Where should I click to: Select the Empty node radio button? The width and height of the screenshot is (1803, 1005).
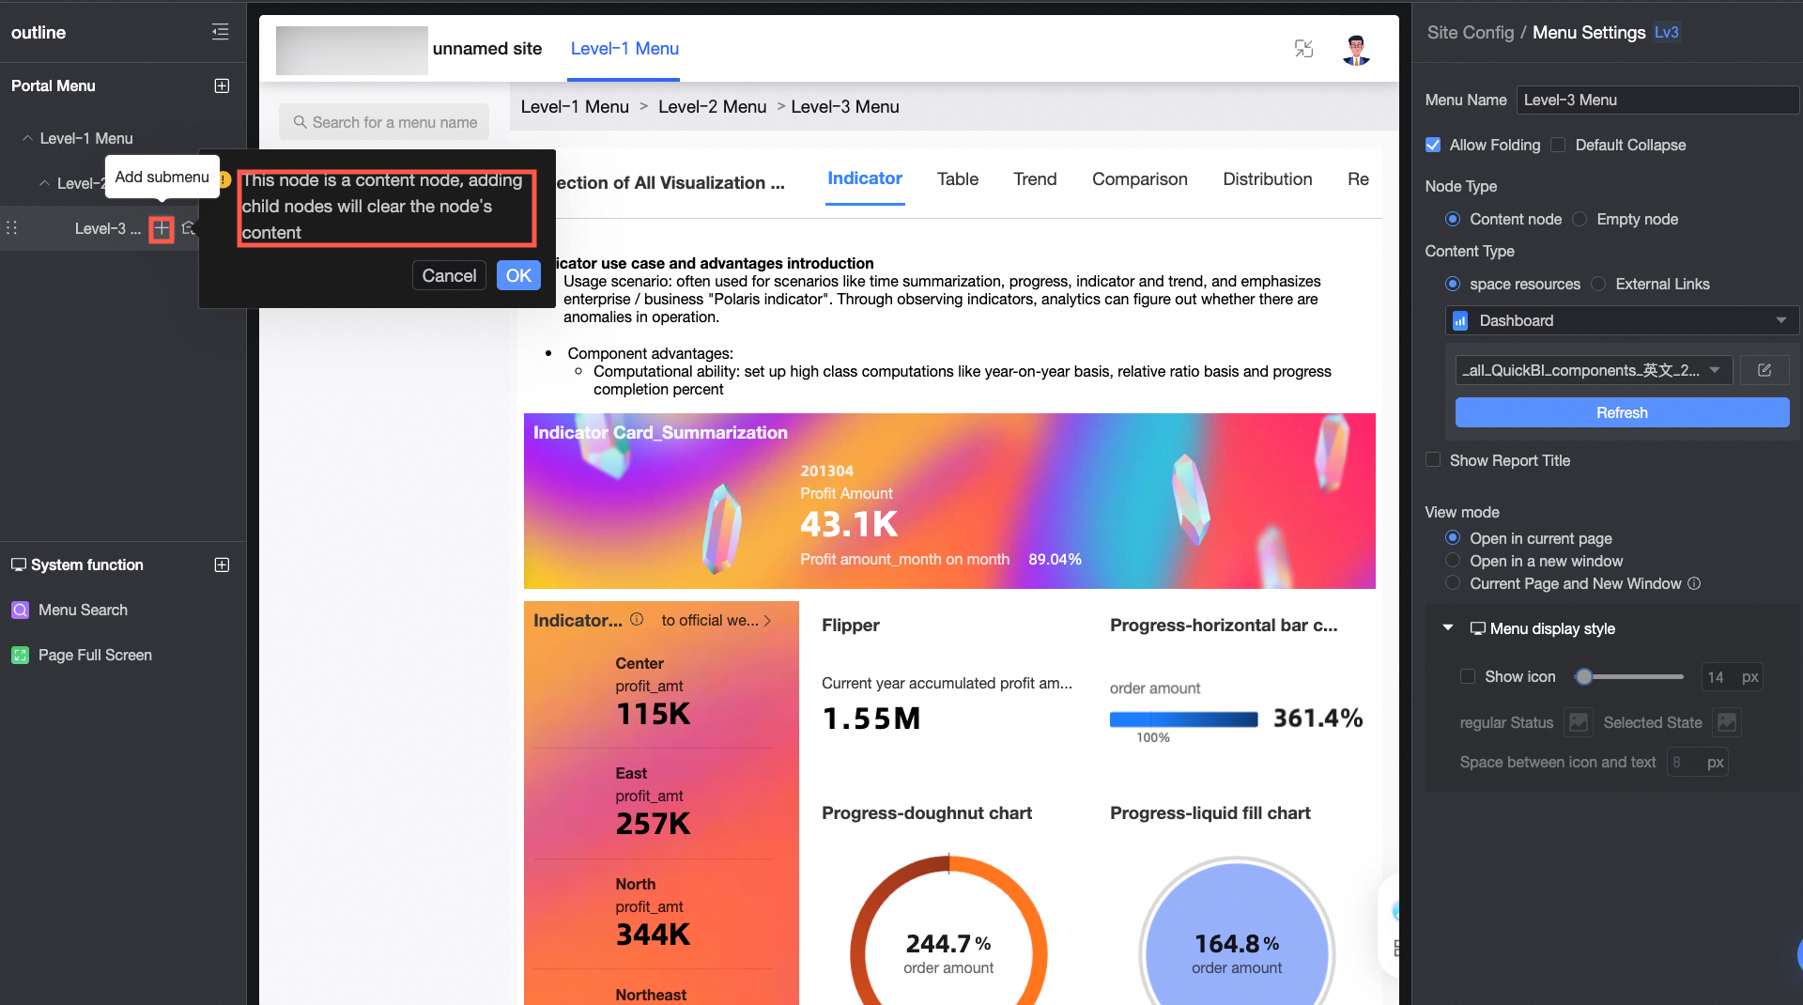pos(1580,219)
